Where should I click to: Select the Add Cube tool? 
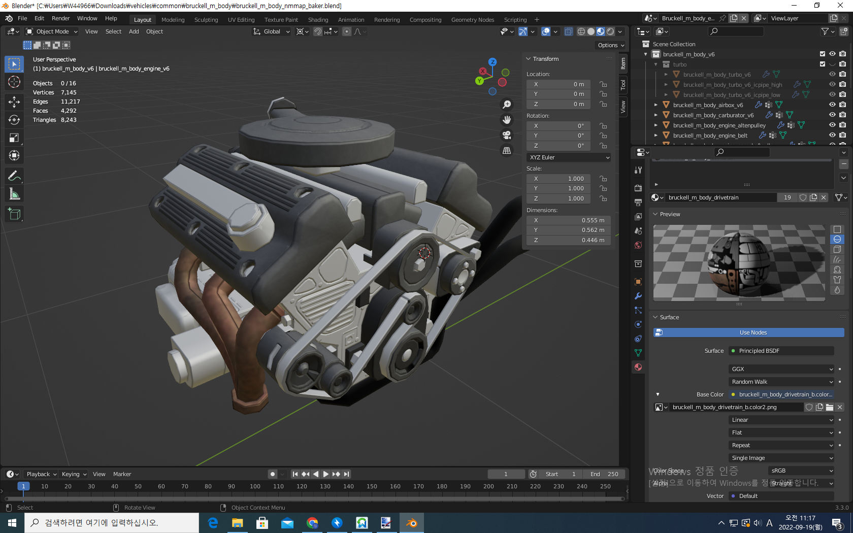14,214
